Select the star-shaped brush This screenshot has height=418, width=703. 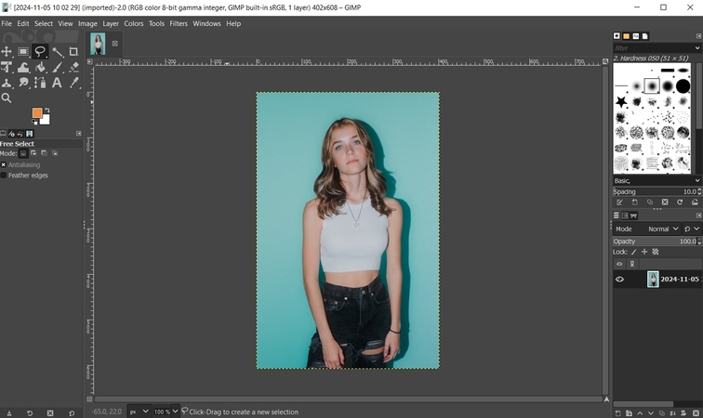point(621,101)
